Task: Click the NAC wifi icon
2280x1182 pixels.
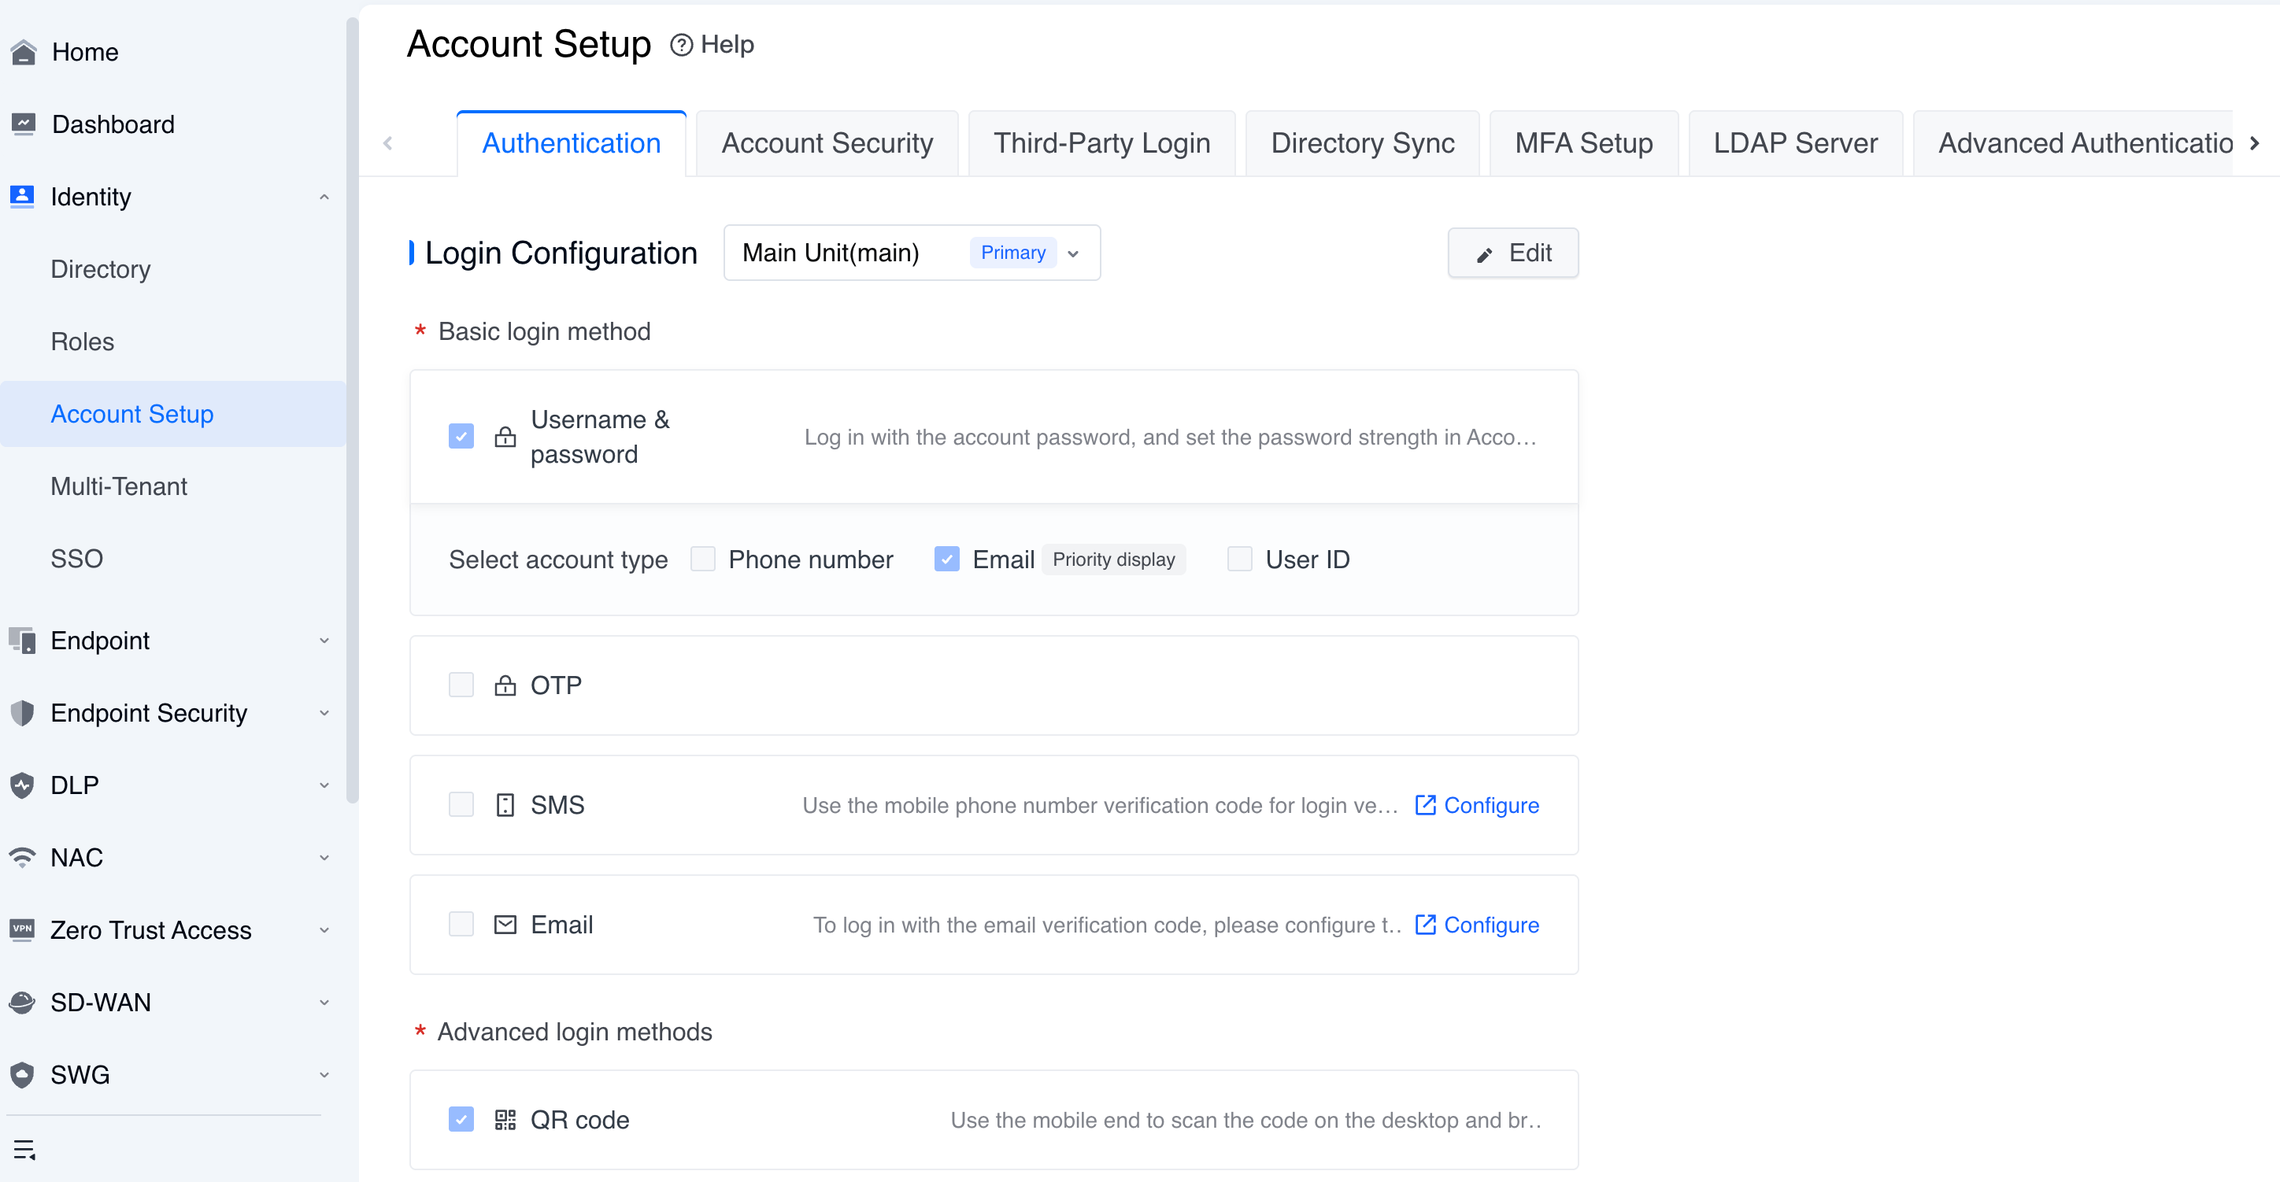Action: coord(22,856)
